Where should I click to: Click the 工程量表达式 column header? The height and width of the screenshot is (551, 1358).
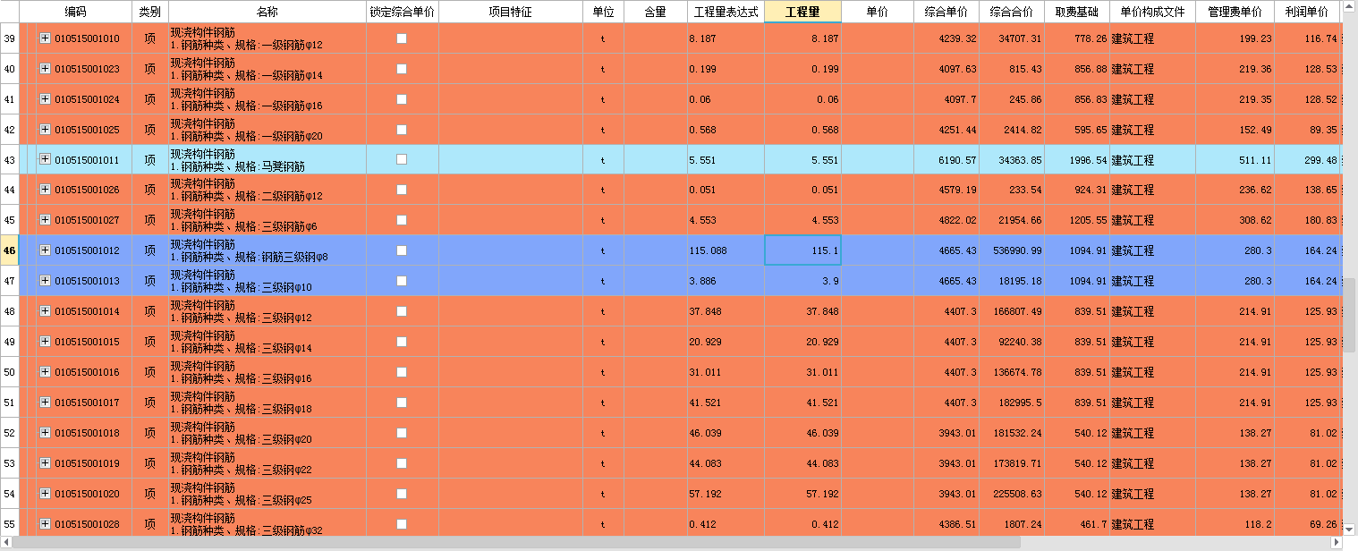pyautogui.click(x=726, y=12)
